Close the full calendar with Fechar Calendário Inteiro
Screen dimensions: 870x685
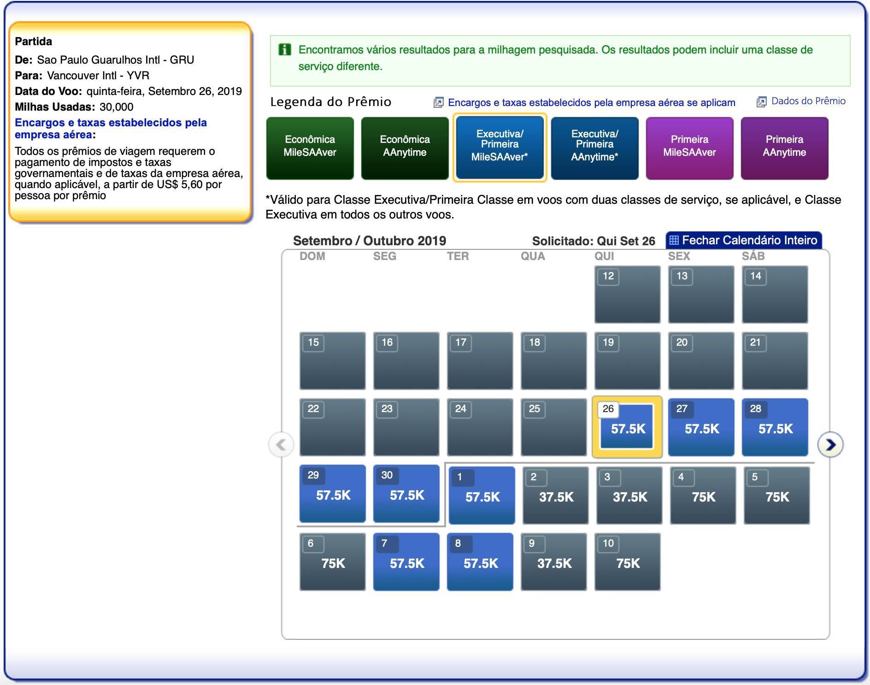tap(744, 240)
